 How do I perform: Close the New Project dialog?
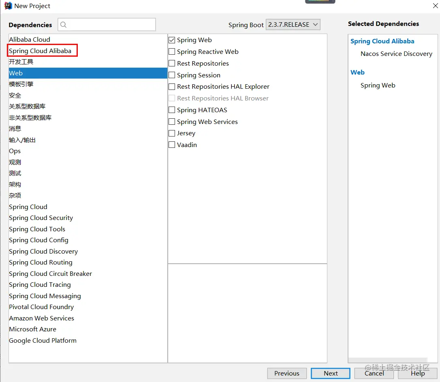click(x=435, y=6)
